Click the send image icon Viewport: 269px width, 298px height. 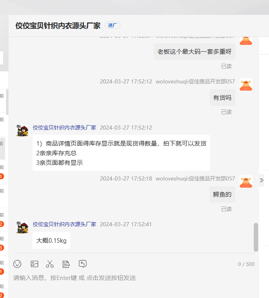pyautogui.click(x=35, y=264)
